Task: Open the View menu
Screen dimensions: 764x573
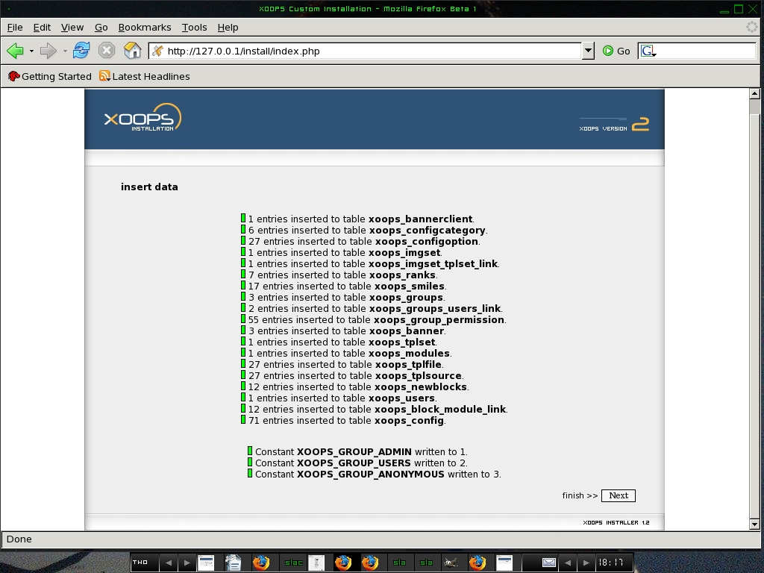Action: click(72, 27)
